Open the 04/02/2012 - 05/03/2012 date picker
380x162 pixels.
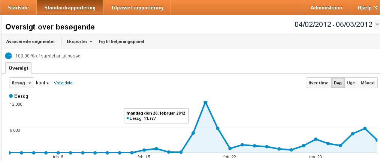333,25
